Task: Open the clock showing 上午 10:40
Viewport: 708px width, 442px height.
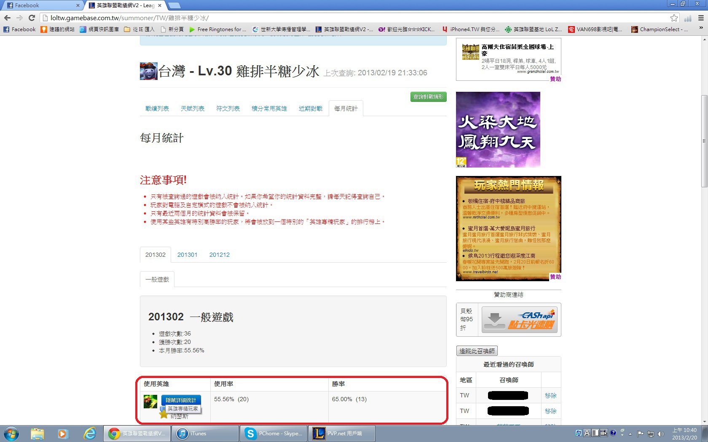Action: pos(684,434)
